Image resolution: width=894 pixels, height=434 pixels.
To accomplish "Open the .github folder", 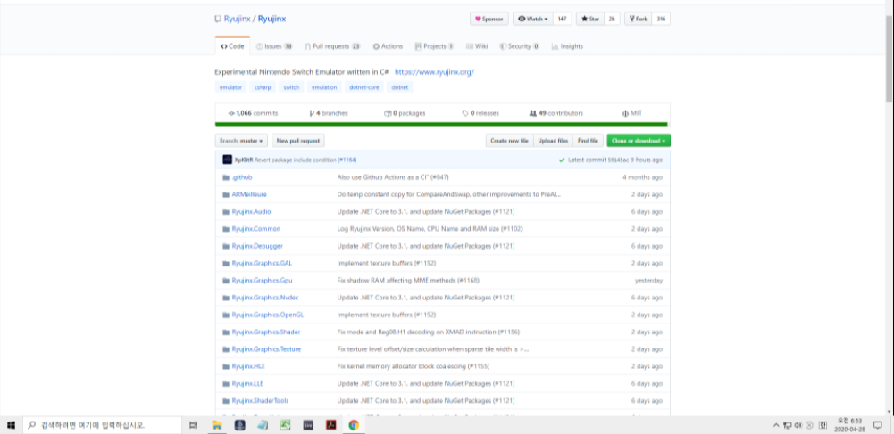I will (242, 177).
